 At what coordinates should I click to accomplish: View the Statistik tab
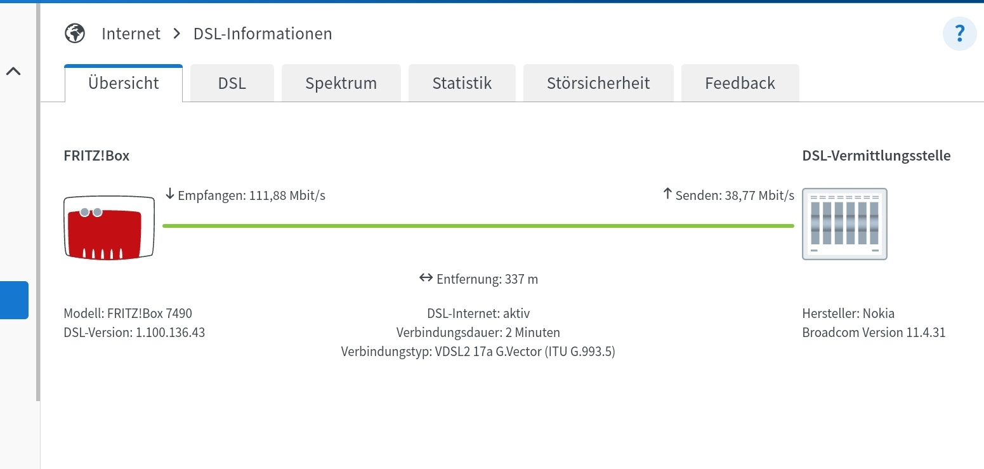462,83
